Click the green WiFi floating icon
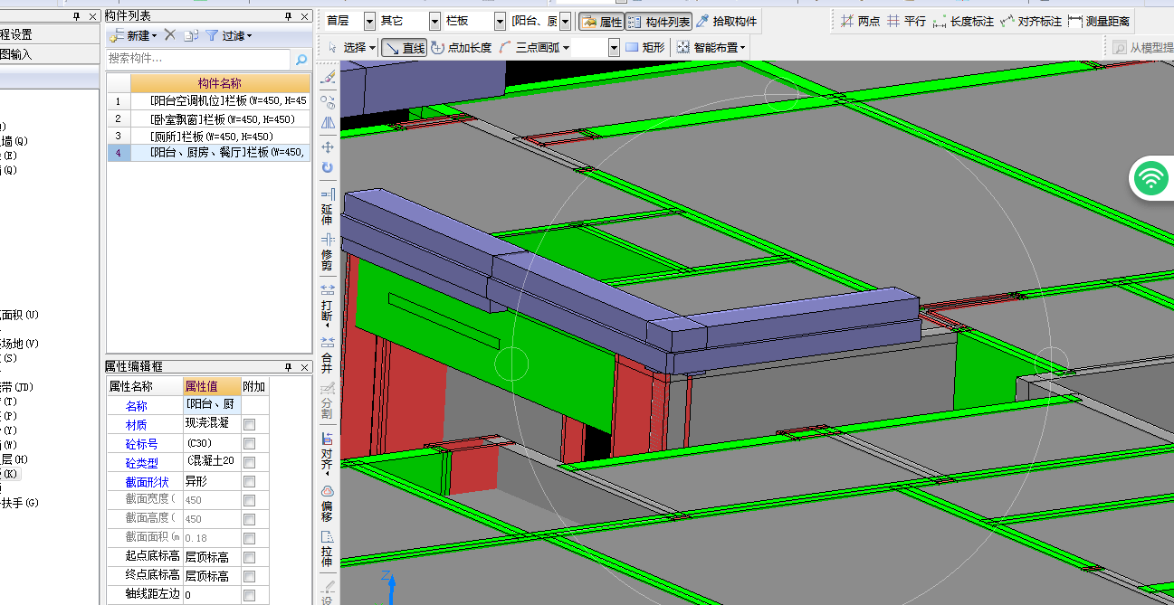The width and height of the screenshot is (1174, 605). tap(1150, 178)
